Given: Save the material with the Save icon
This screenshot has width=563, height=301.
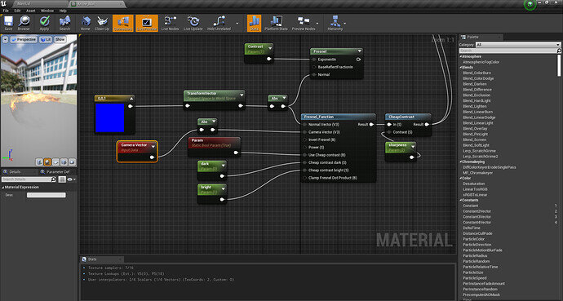Looking at the screenshot, I should point(8,24).
